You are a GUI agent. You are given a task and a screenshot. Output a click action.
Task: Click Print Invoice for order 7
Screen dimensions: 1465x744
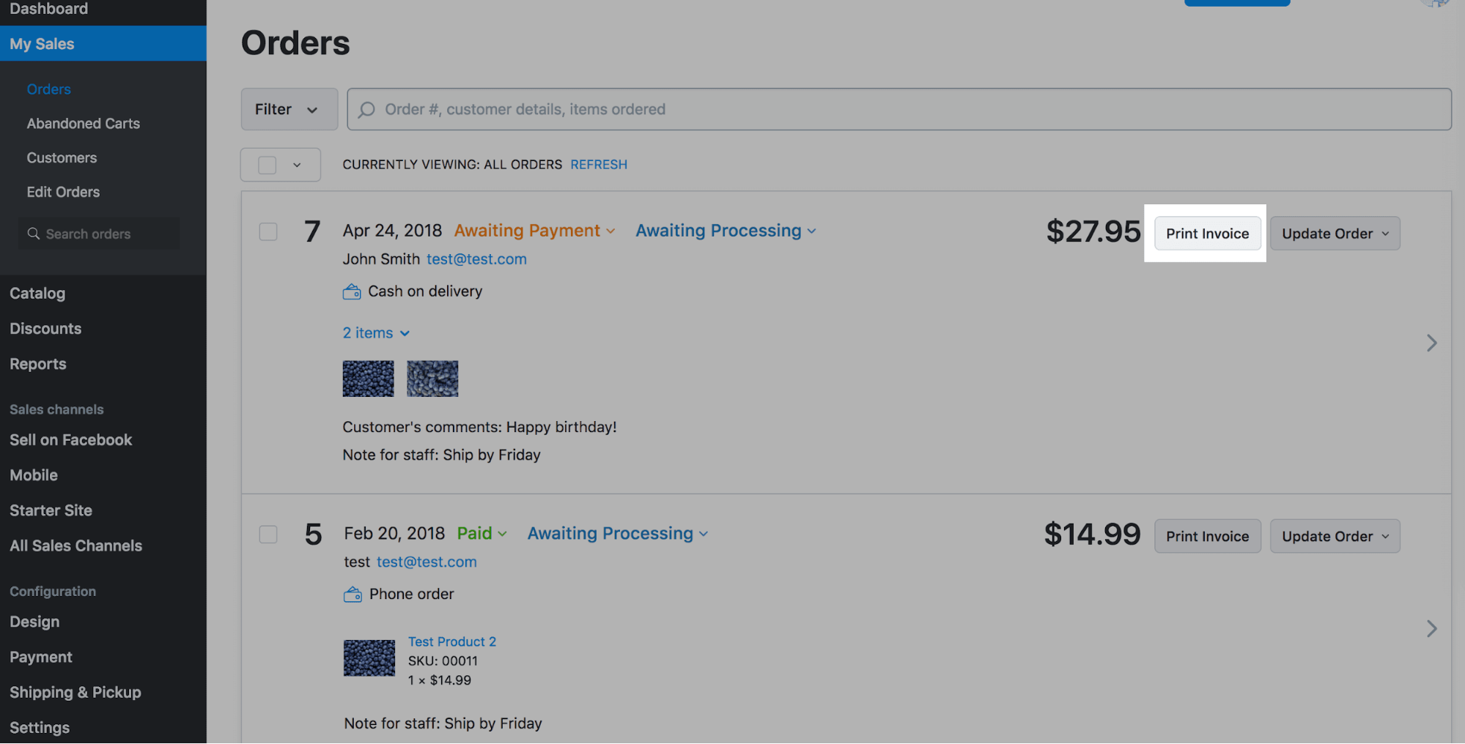point(1207,234)
